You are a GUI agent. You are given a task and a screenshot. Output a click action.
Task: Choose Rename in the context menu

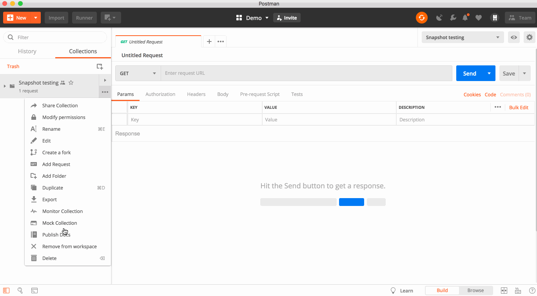67,129
